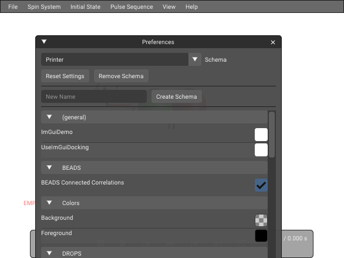Image resolution: width=344 pixels, height=258 pixels.
Task: Open the Spin System menu
Action: pyautogui.click(x=44, y=7)
